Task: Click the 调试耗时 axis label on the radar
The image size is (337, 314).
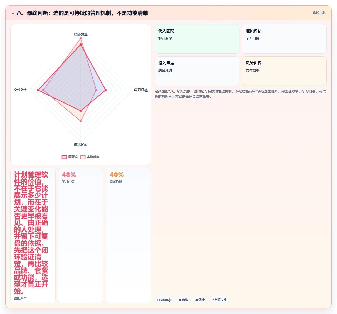Action: 81,145
